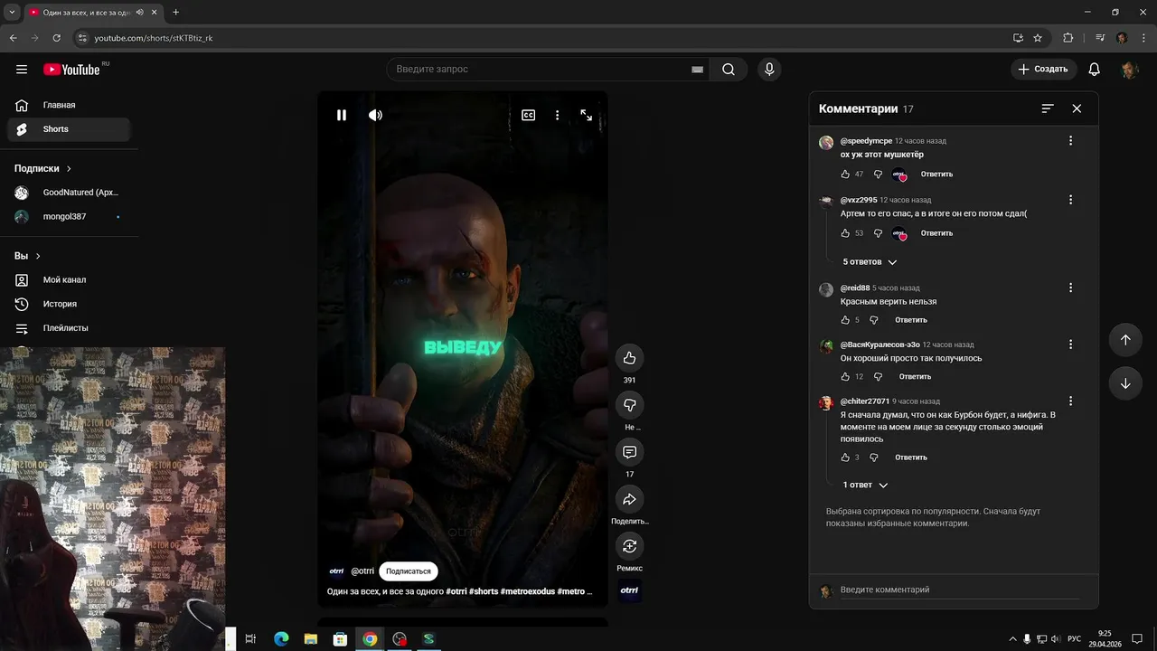Open options for @chiter27071 comment
Screen dimensions: 1157x651
pyautogui.click(x=1070, y=401)
